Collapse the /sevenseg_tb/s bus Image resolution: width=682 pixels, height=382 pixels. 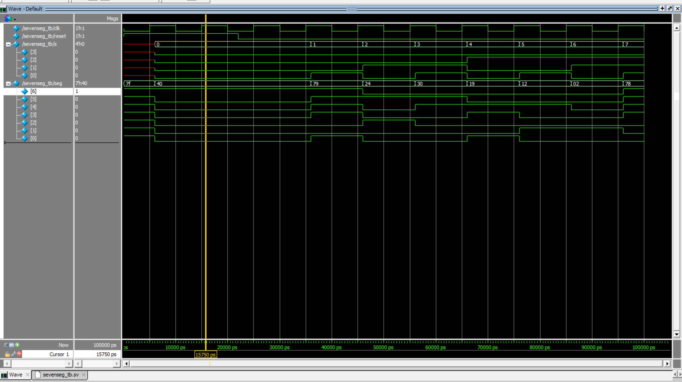(x=8, y=44)
